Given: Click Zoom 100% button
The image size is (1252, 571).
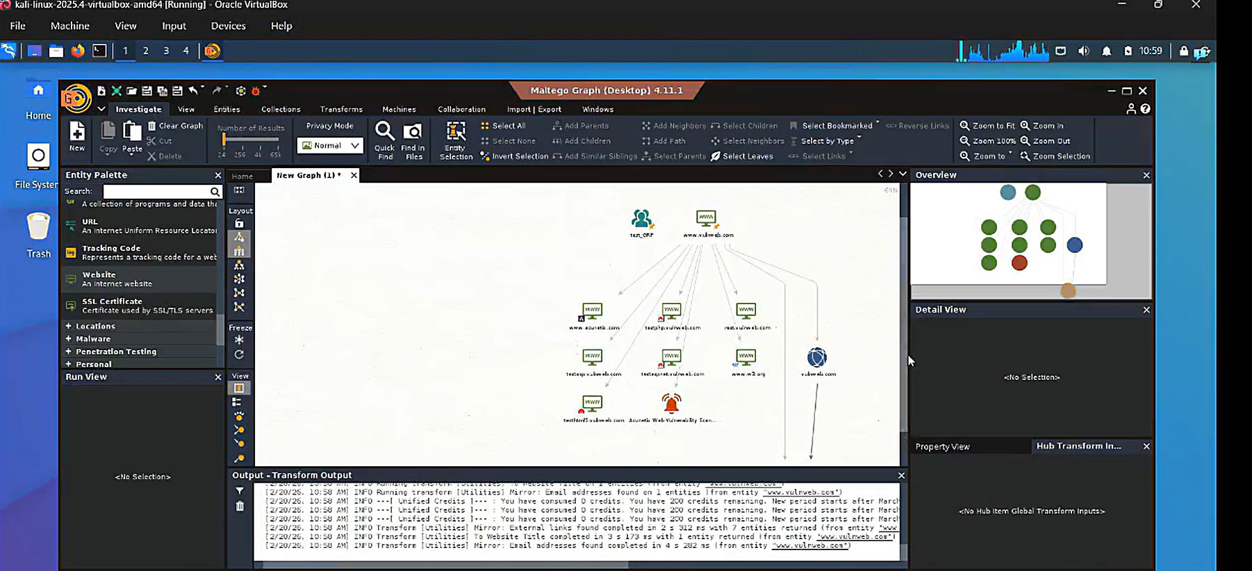Looking at the screenshot, I should (x=988, y=141).
